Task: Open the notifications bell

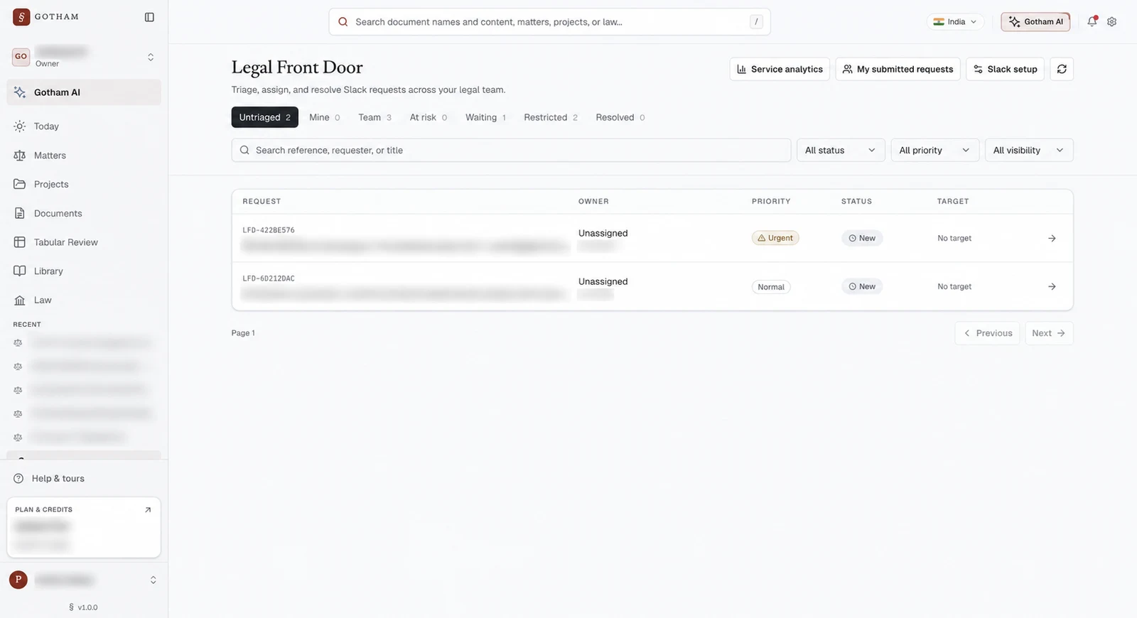Action: point(1092,21)
